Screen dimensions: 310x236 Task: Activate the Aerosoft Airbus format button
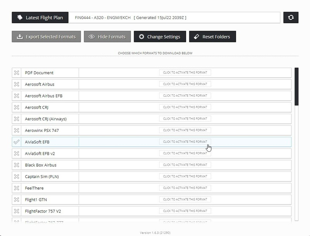185,84
